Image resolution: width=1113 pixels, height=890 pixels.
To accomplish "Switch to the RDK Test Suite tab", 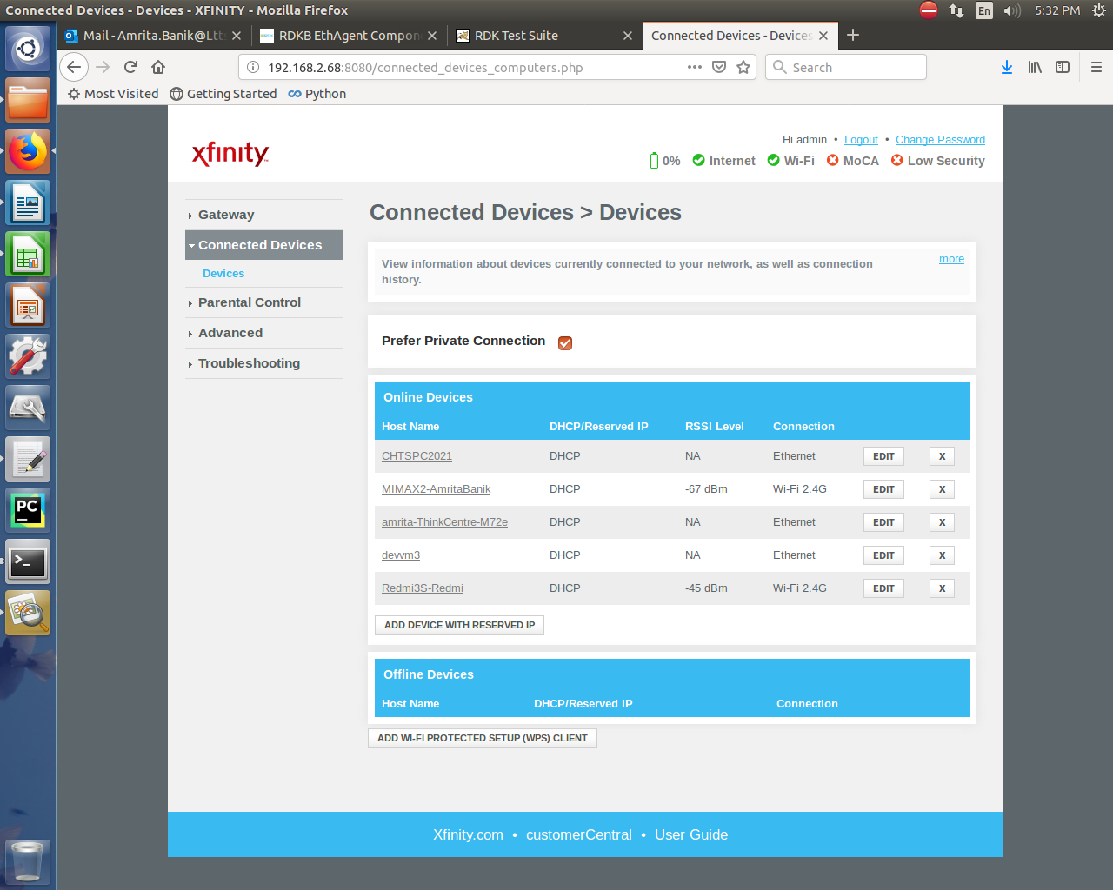I will pos(517,36).
